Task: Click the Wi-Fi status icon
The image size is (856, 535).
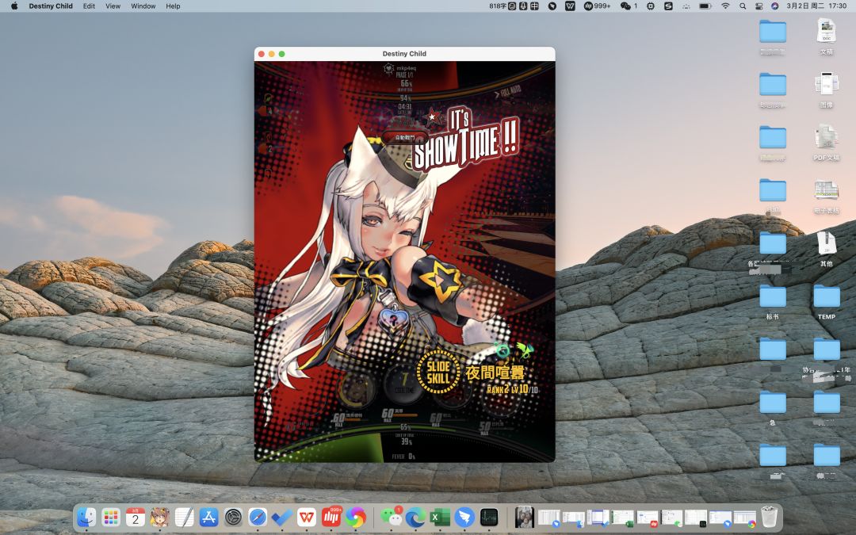Action: (x=725, y=6)
